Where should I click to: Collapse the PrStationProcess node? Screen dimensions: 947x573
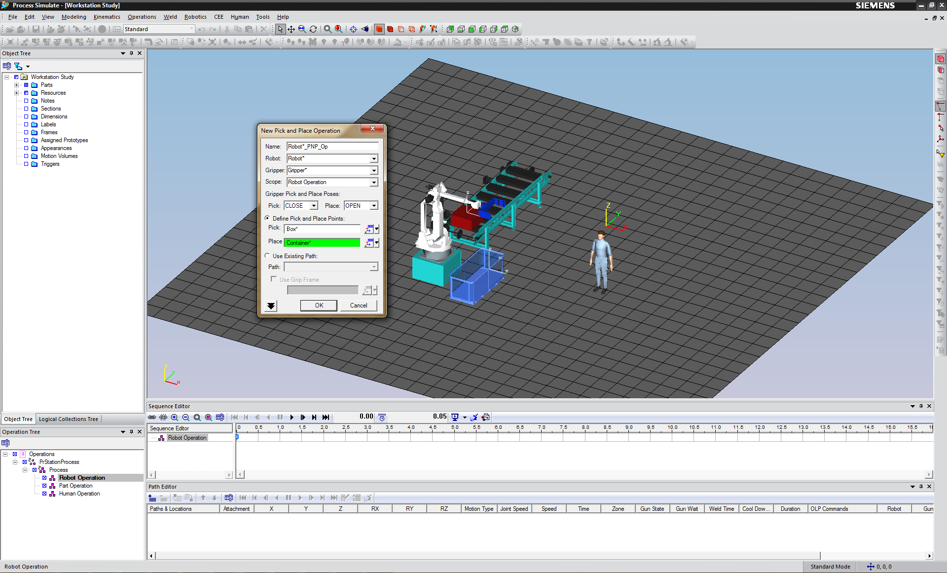15,462
